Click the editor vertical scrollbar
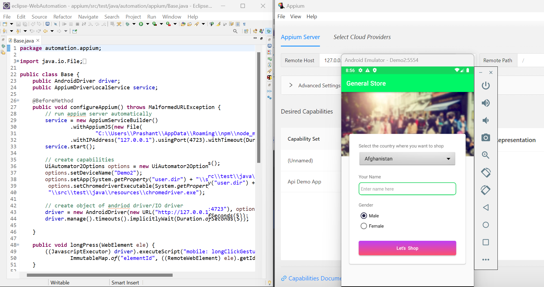 (259, 107)
